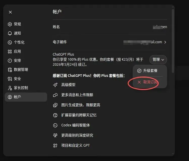
Task: Click the 通知 bell icon
Action: click(x=10, y=33)
